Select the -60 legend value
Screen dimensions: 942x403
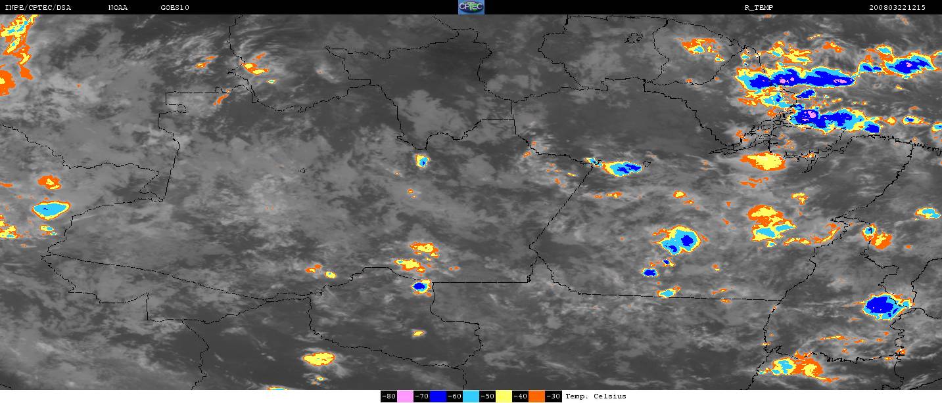[x=454, y=396]
